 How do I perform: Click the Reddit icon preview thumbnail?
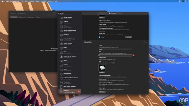click(x=102, y=67)
